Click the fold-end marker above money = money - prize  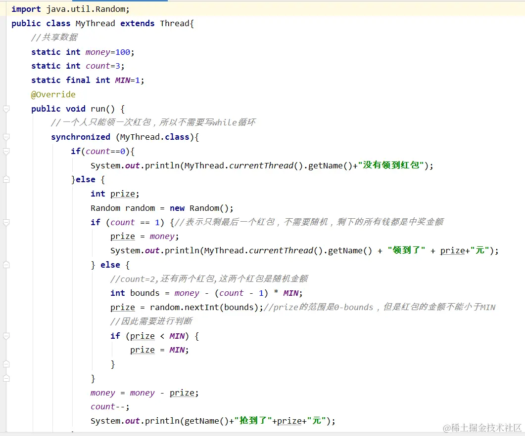[x=6, y=379]
